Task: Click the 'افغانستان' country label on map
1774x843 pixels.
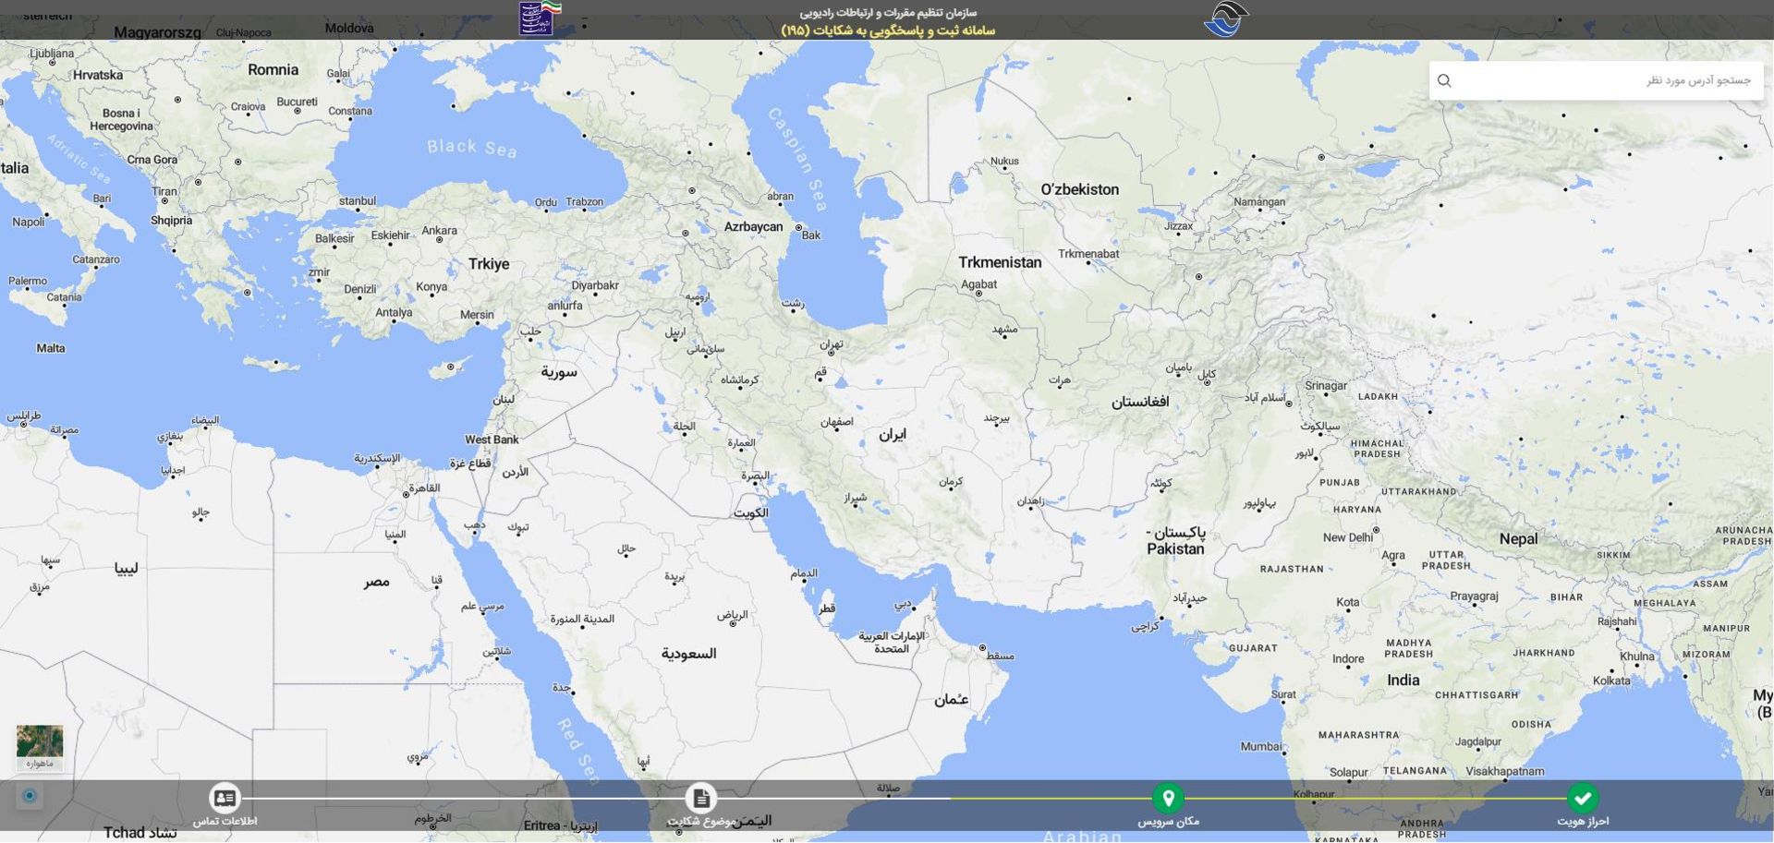Action: [1140, 402]
